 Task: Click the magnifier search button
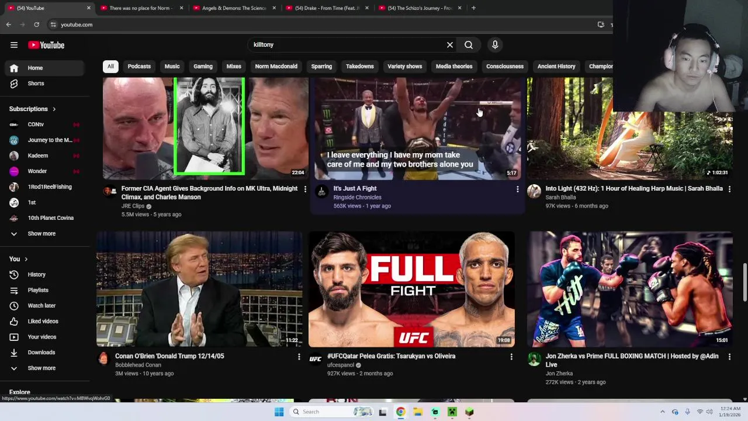[469, 44]
